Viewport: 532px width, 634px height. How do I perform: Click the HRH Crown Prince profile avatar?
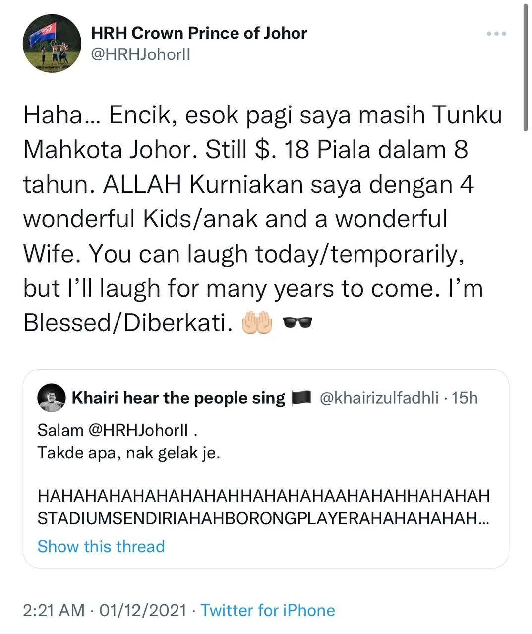[x=52, y=44]
